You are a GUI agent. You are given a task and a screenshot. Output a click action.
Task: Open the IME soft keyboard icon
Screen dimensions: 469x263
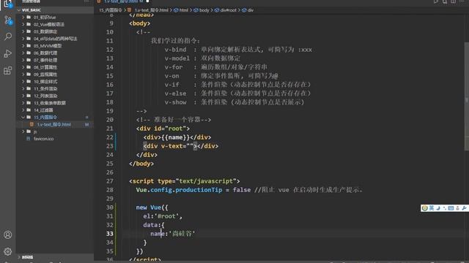[x=451, y=208]
